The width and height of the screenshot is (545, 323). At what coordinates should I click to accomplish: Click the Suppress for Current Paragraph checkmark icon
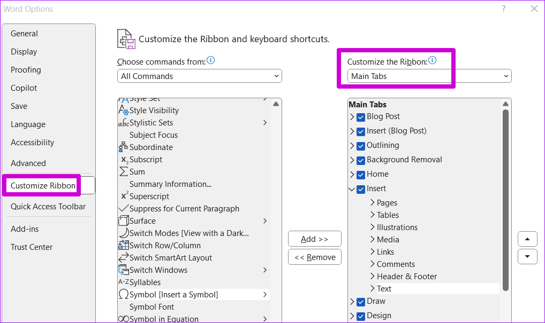[123, 208]
